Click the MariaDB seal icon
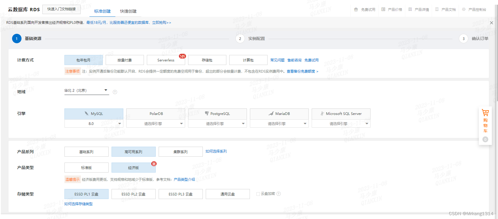Screen dimensions: 498x219 coord(271,113)
